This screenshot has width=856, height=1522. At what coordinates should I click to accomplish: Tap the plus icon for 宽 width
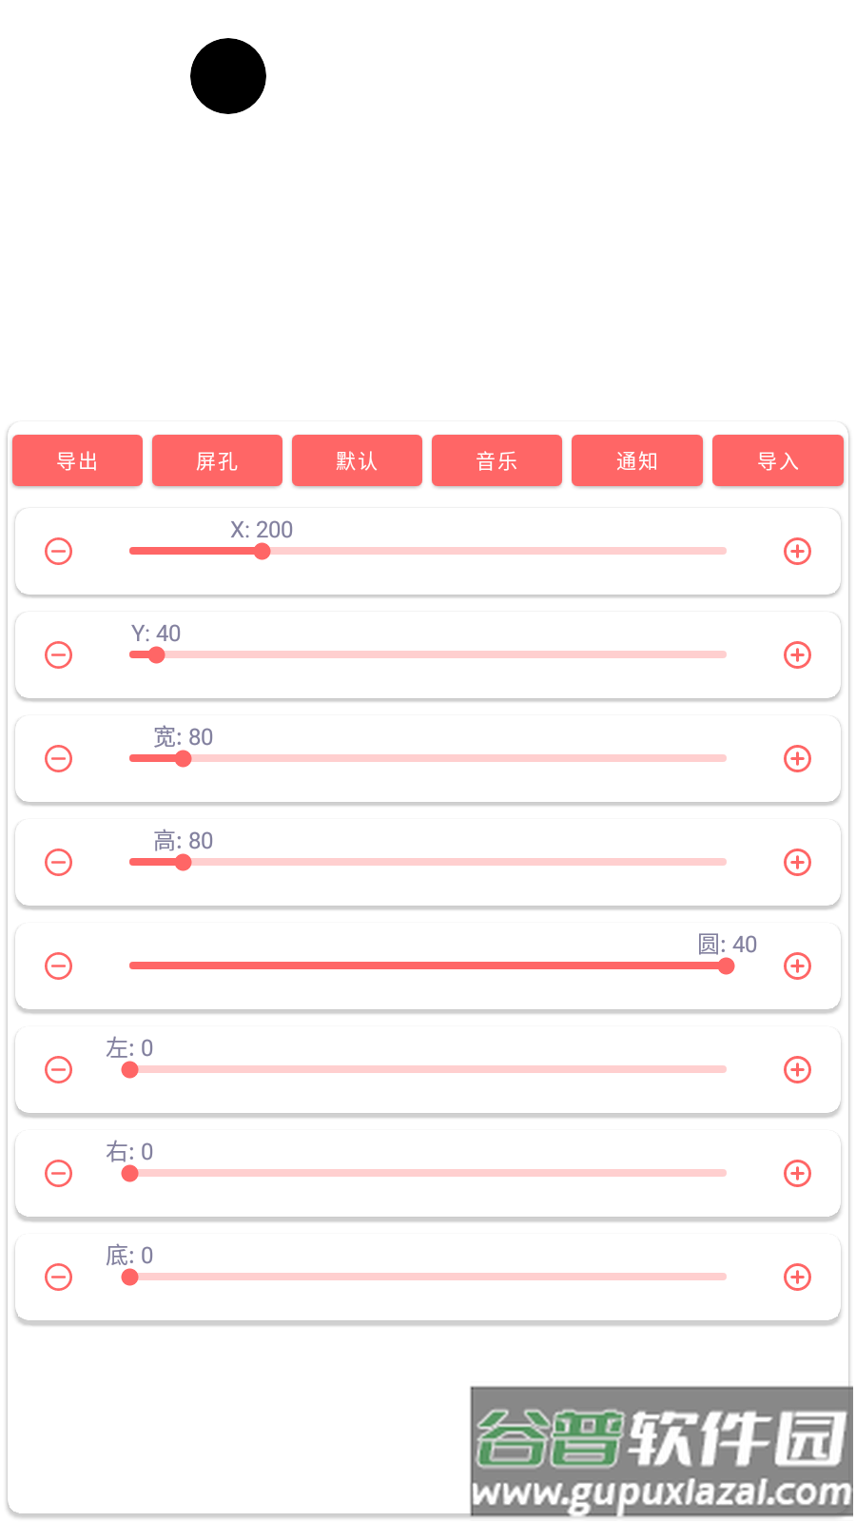(x=797, y=759)
